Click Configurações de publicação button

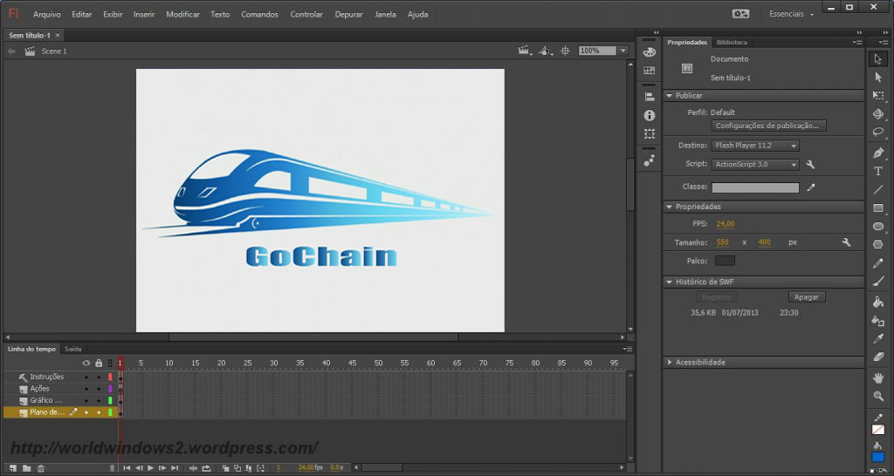pos(768,126)
